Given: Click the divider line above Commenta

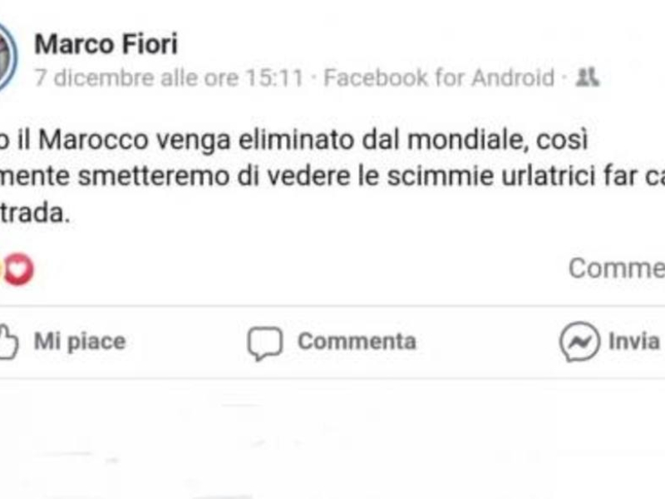Looking at the screenshot, I should click(x=332, y=306).
